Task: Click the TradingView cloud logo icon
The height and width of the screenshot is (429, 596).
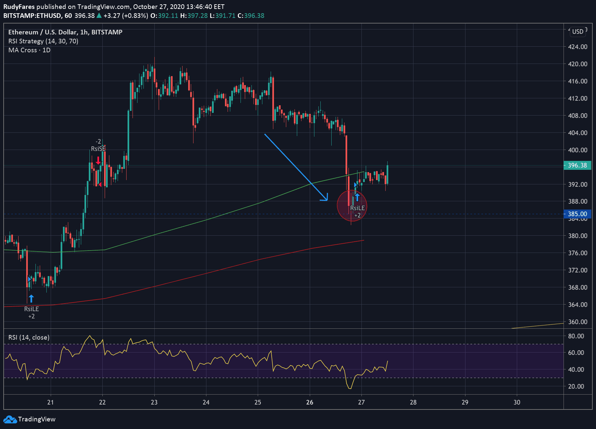Action: point(10,419)
